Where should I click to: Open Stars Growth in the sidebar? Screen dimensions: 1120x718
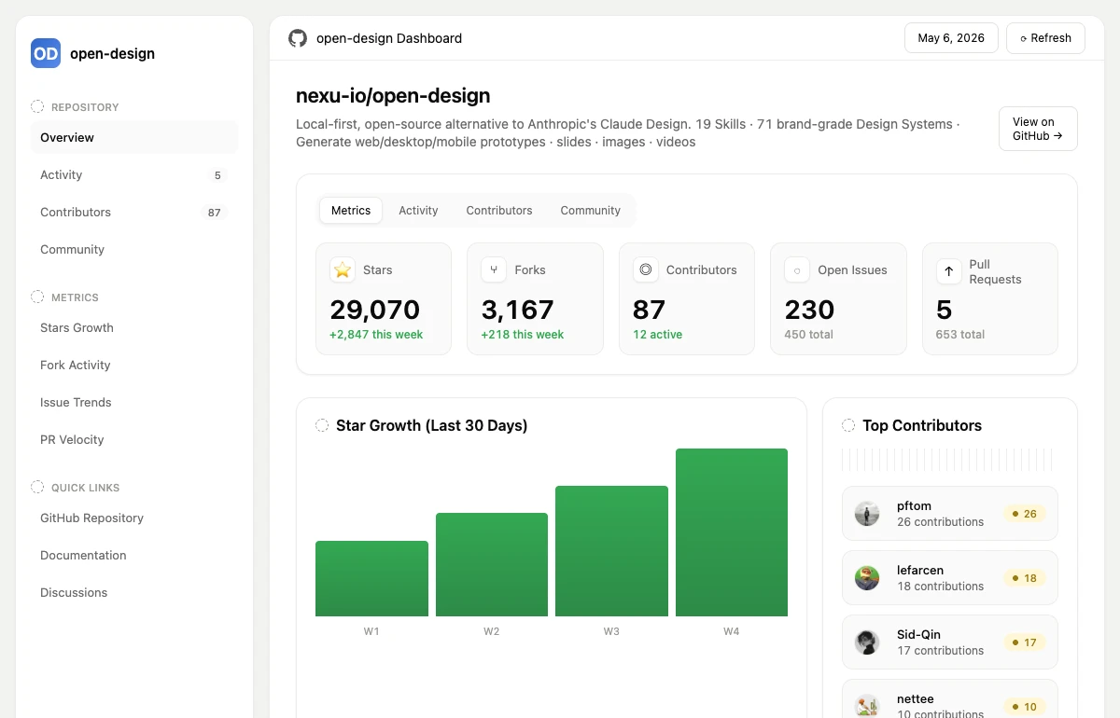coord(134,327)
